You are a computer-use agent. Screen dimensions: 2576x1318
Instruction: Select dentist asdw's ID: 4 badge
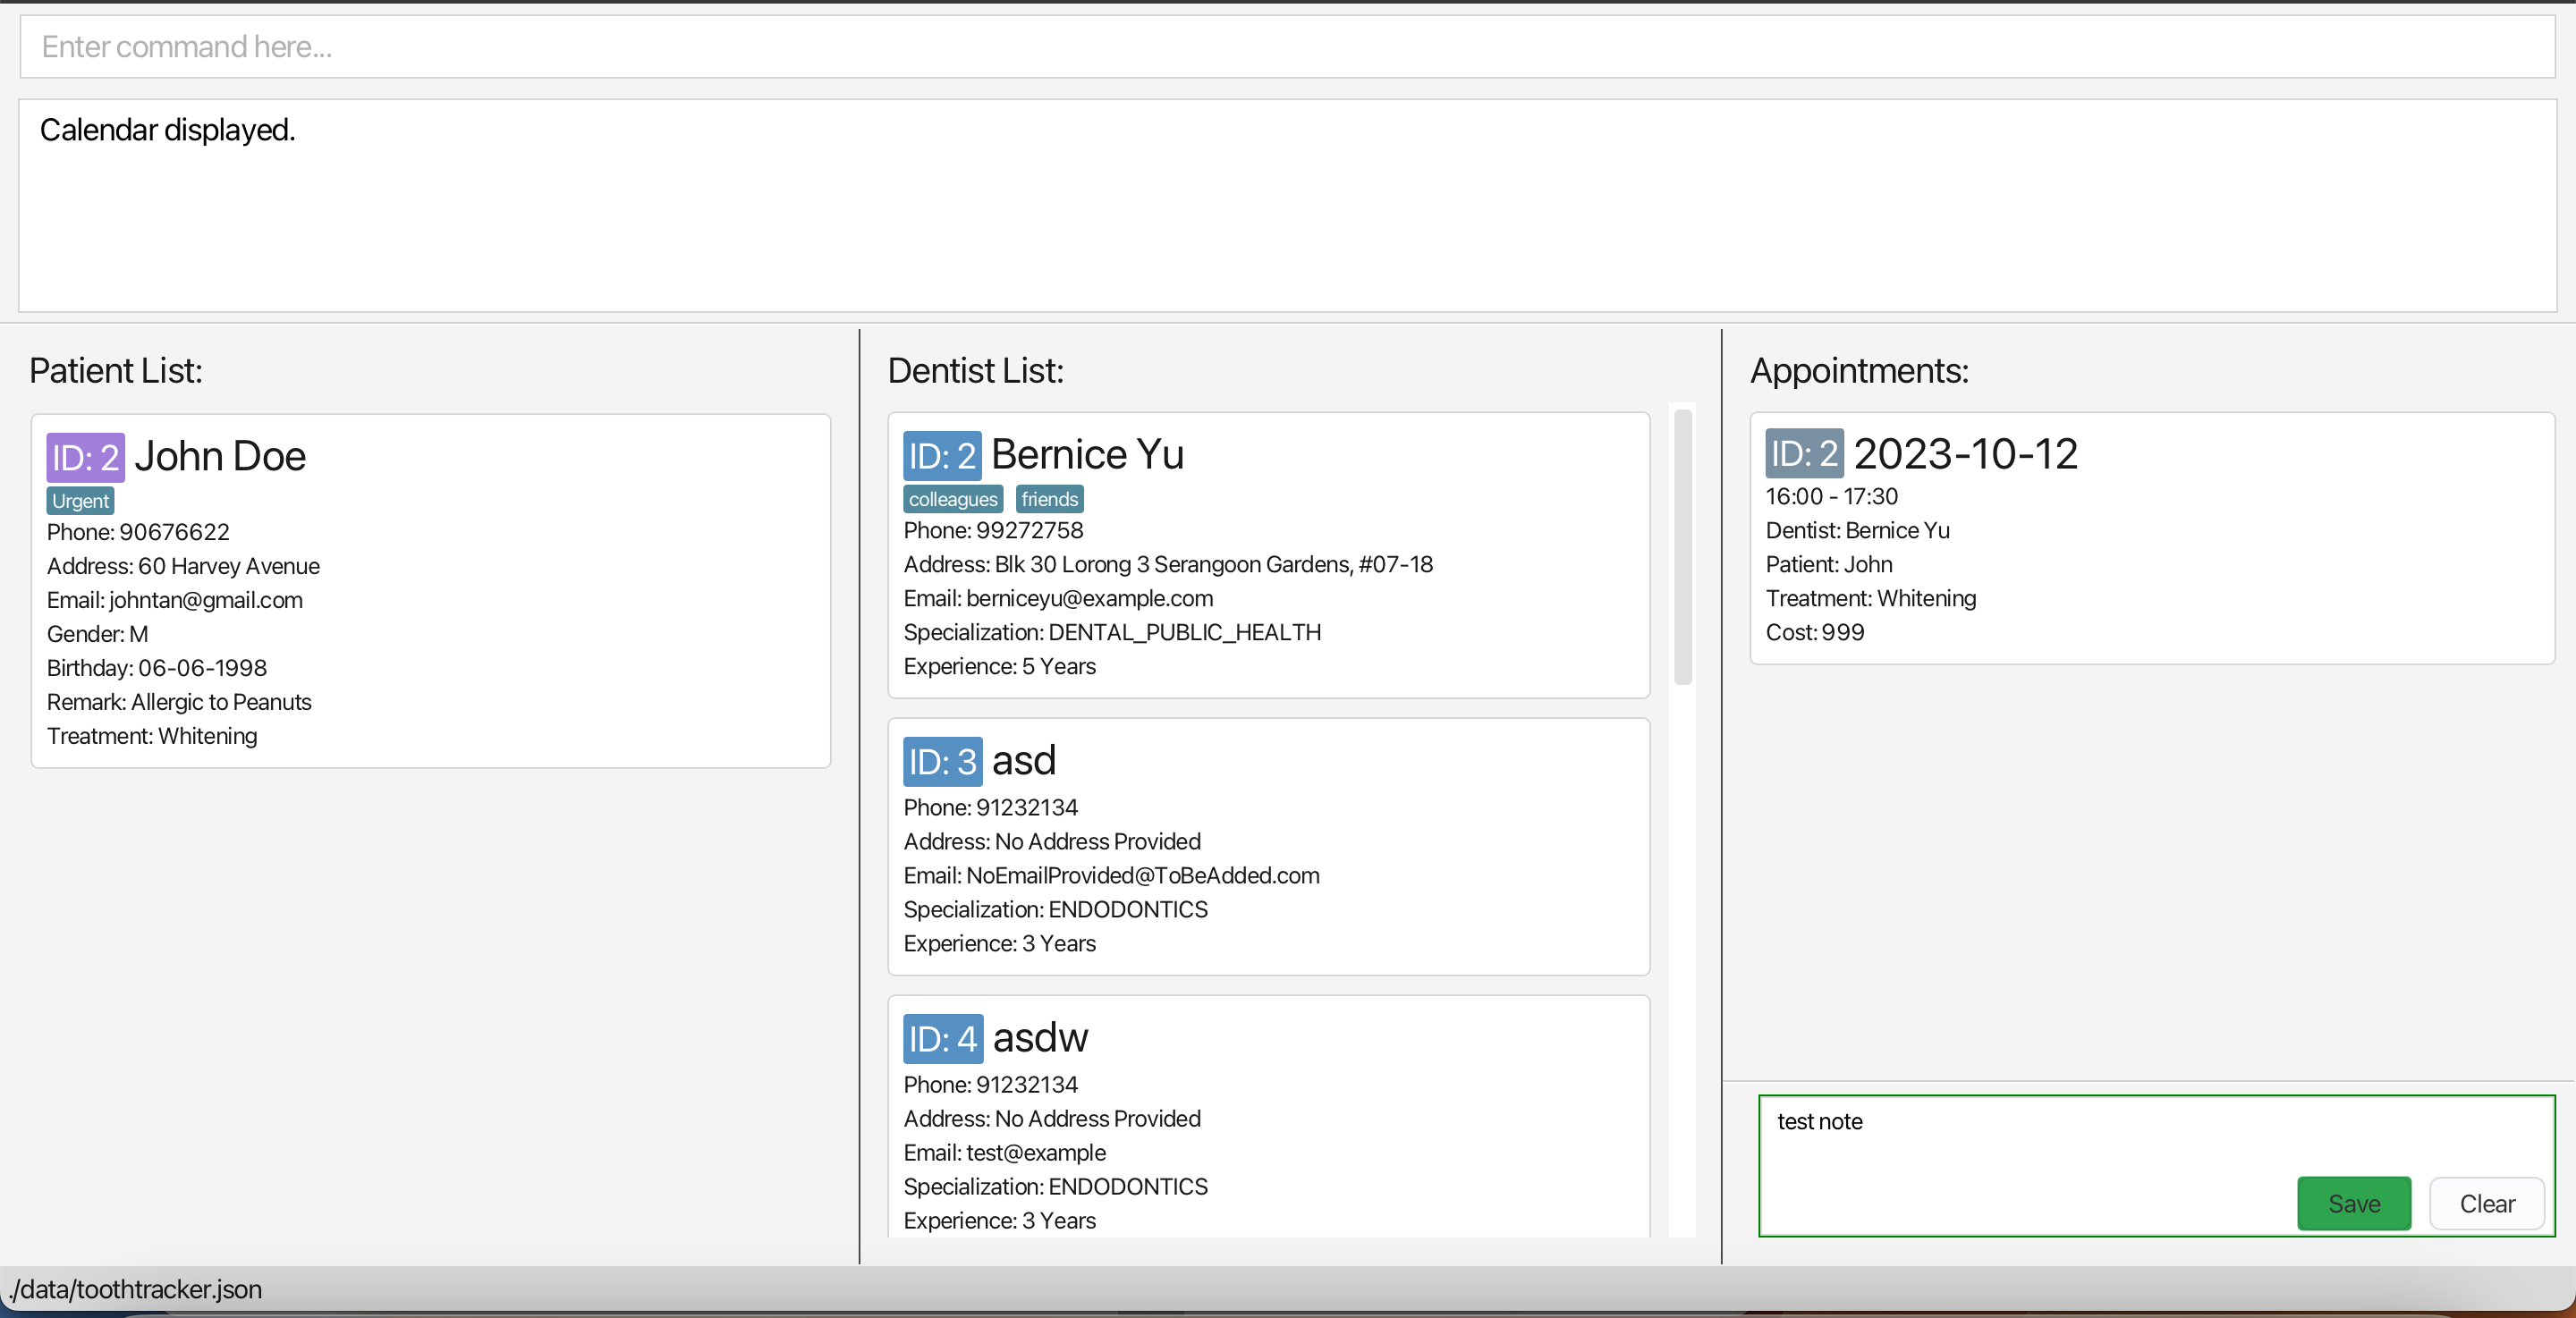coord(942,1039)
